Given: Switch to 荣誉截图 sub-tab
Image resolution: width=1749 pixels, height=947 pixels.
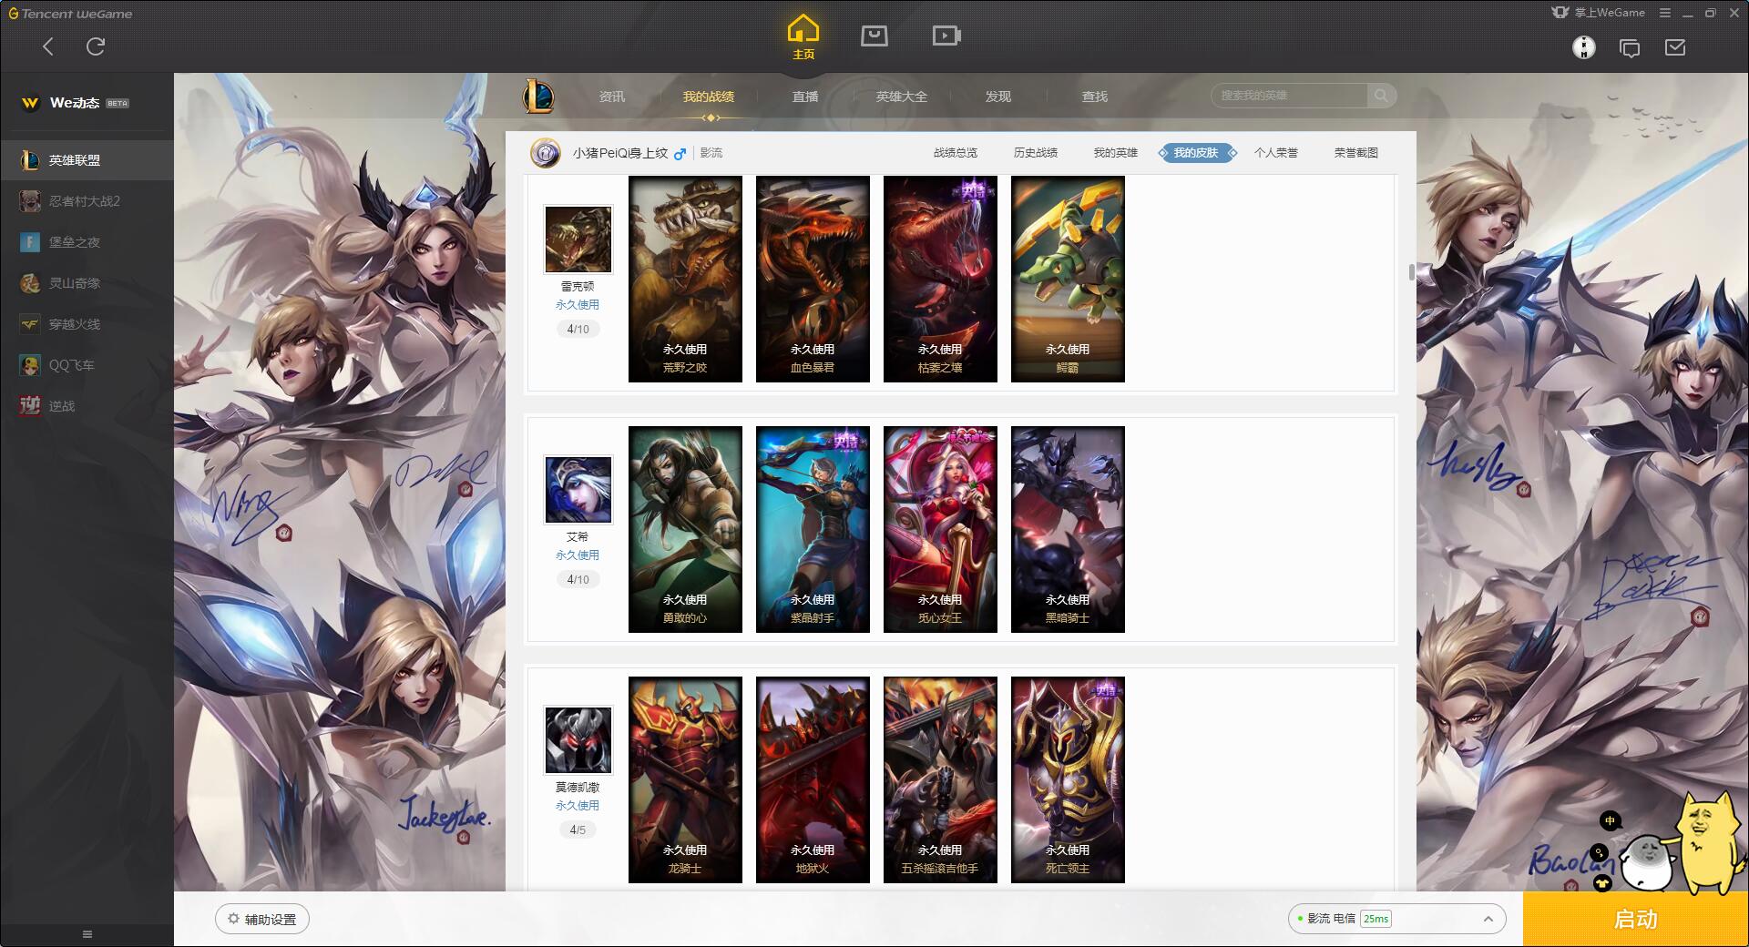Looking at the screenshot, I should 1356,153.
